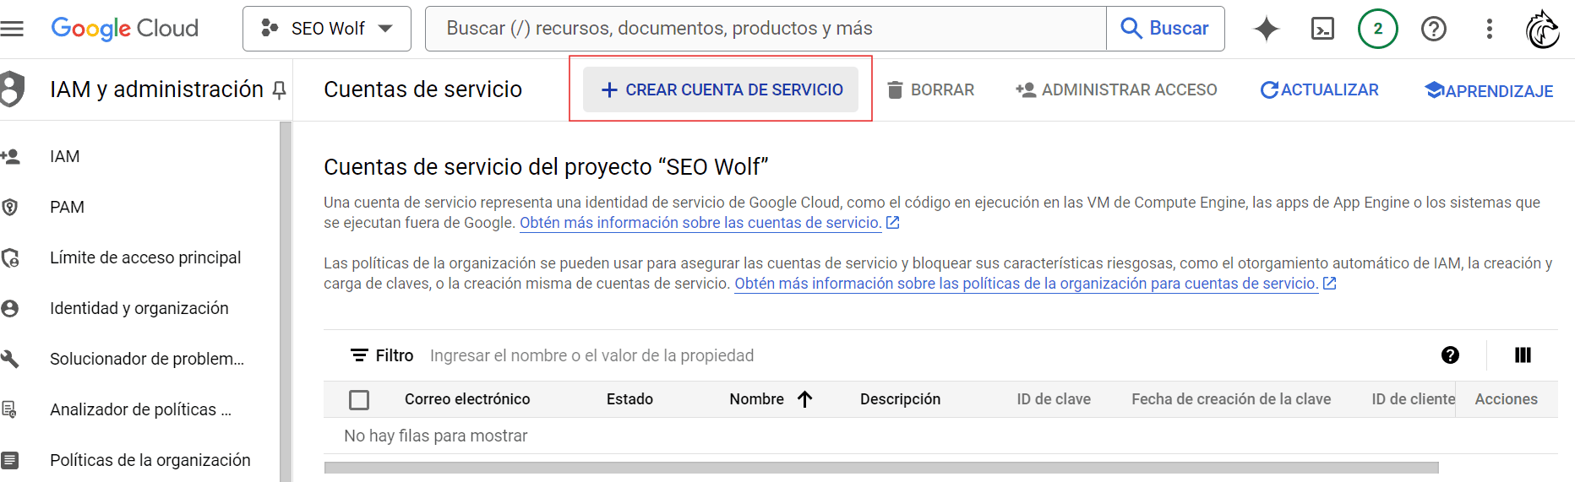Image resolution: width=1575 pixels, height=482 pixels.
Task: Open link about políticas de la organización
Action: tap(1027, 284)
